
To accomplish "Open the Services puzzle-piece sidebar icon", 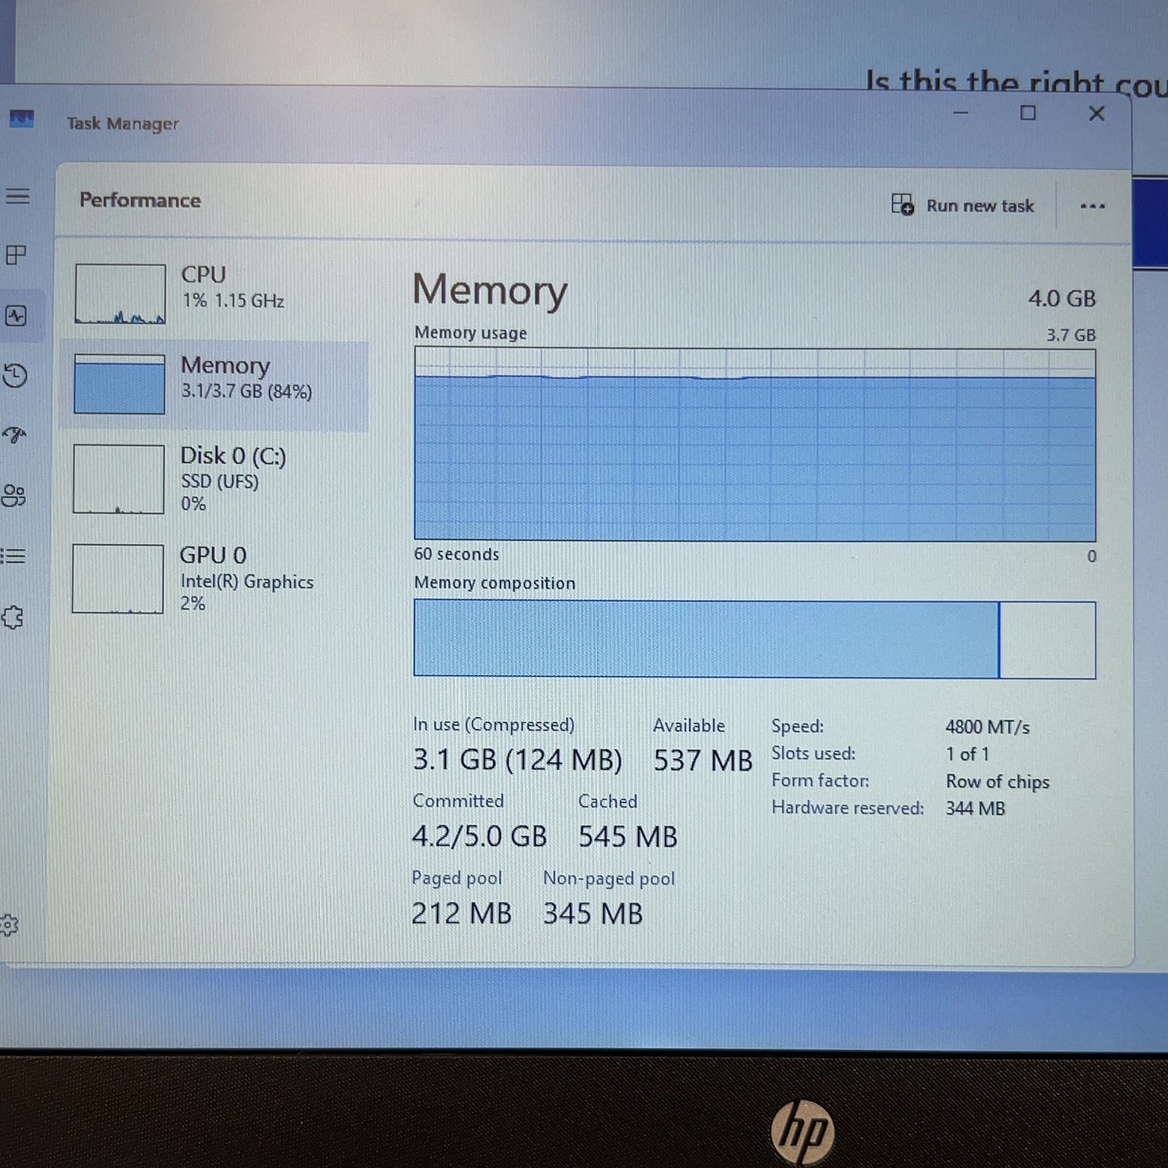I will click(12, 618).
